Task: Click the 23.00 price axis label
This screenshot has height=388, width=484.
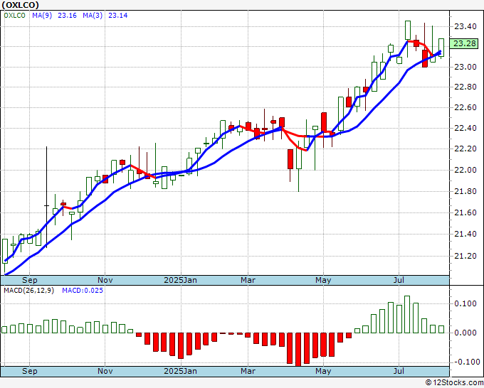Action: click(465, 67)
